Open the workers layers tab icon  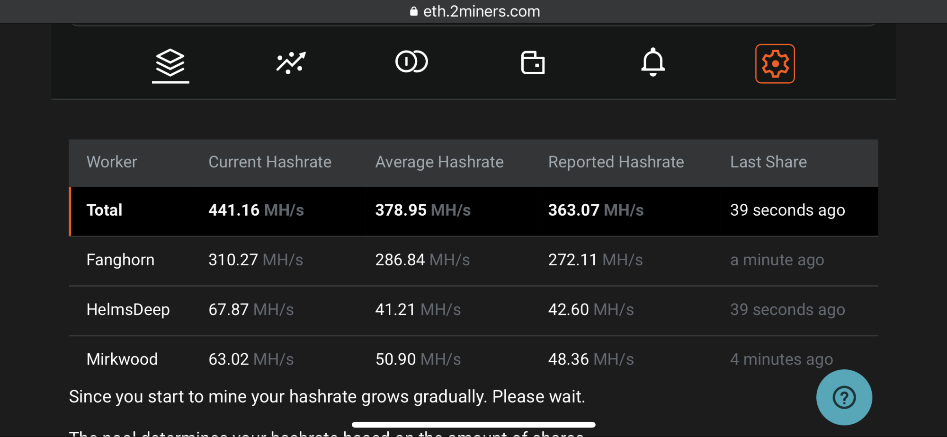[x=170, y=63]
